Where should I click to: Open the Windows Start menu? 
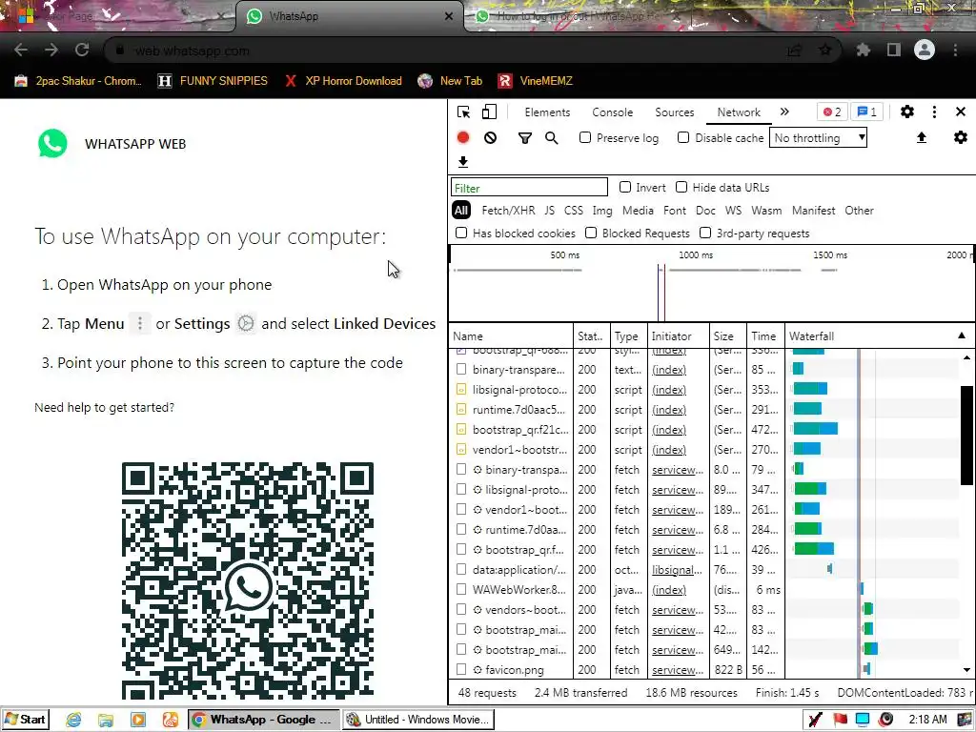coord(25,720)
